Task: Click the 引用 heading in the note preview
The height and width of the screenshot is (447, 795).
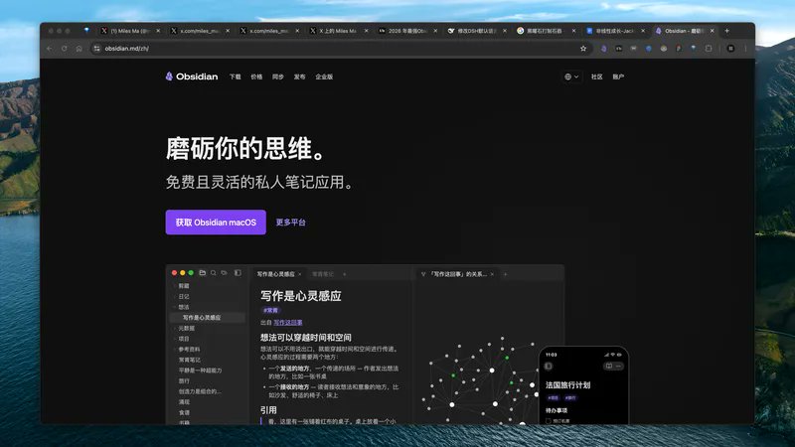Action: [268, 410]
